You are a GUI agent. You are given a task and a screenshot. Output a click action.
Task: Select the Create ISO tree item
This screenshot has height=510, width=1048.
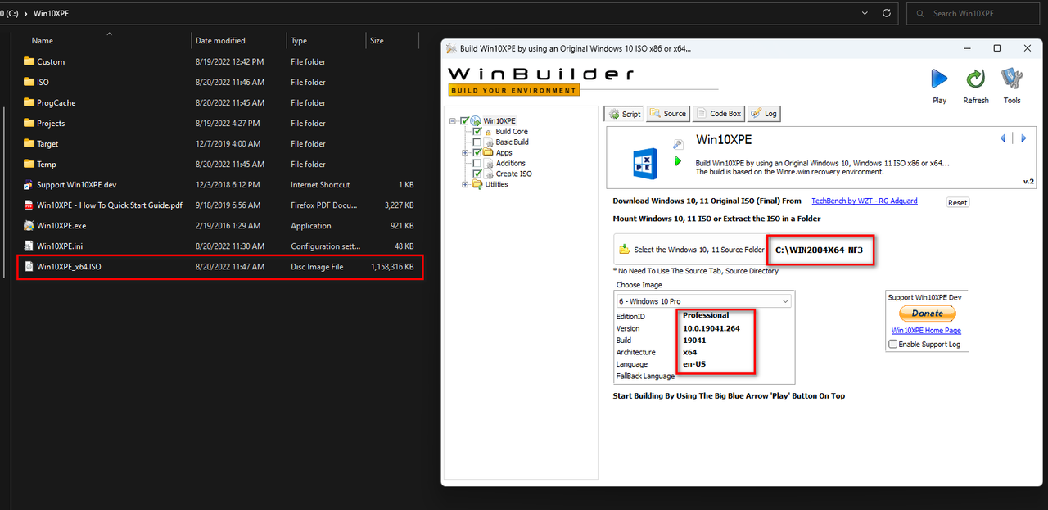[x=513, y=174]
